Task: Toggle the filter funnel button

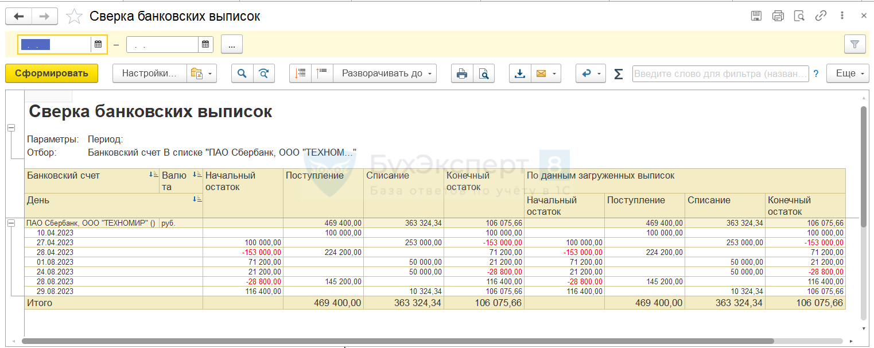Action: pos(854,44)
